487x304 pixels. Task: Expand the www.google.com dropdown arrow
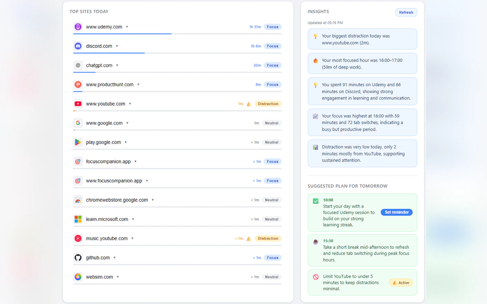pos(127,123)
